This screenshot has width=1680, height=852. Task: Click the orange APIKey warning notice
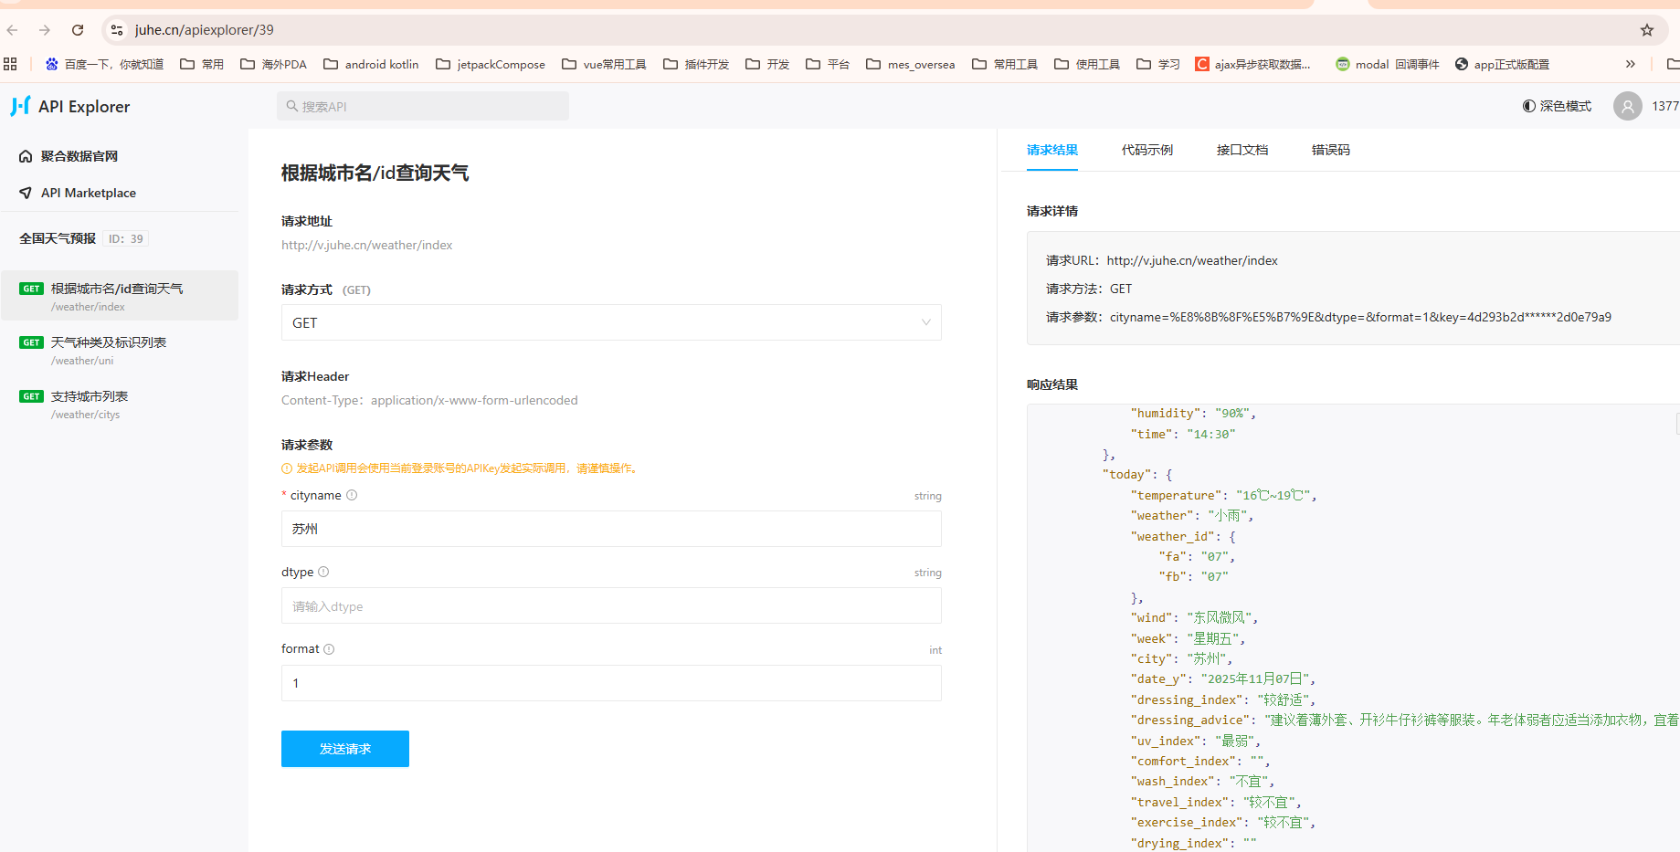click(461, 468)
